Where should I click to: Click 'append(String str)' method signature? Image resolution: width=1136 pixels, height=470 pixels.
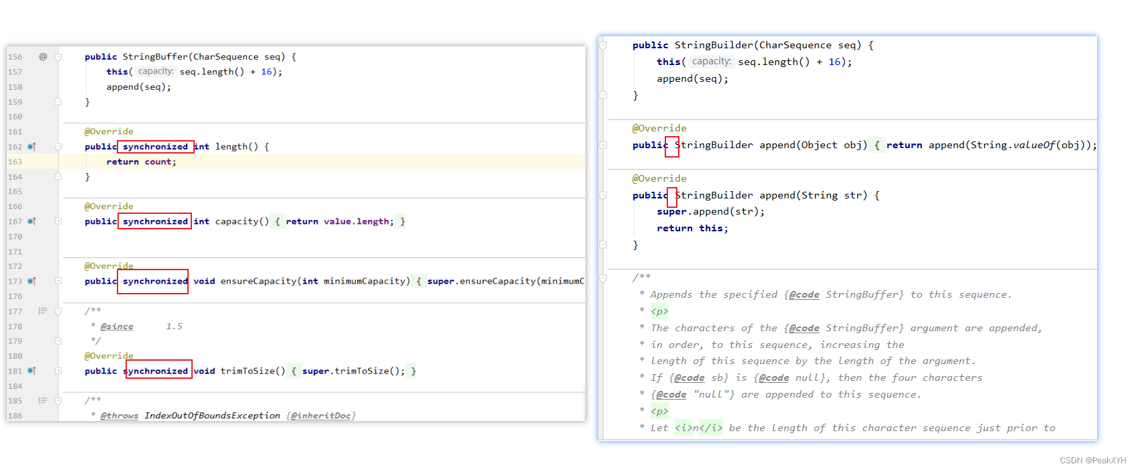tap(813, 196)
